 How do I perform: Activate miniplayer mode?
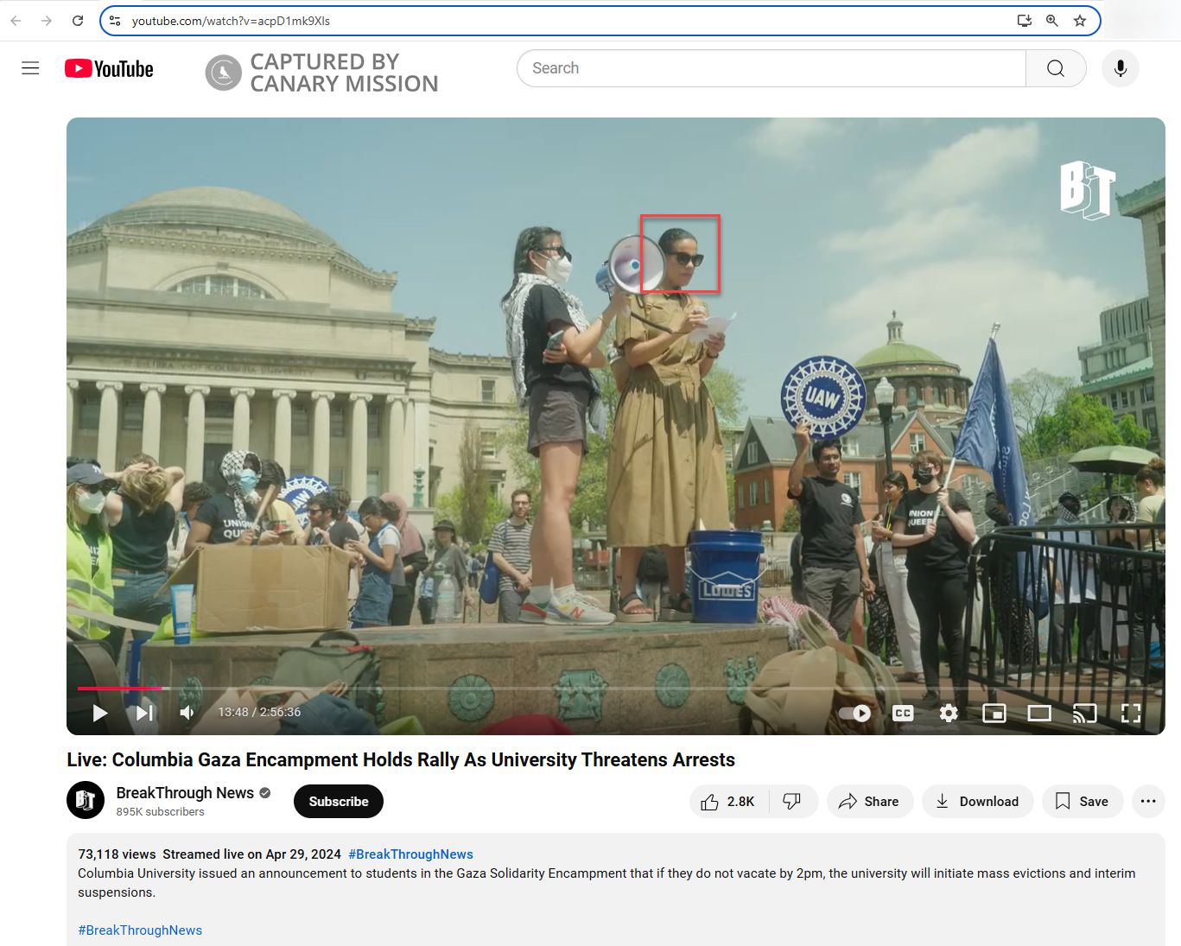coord(994,713)
